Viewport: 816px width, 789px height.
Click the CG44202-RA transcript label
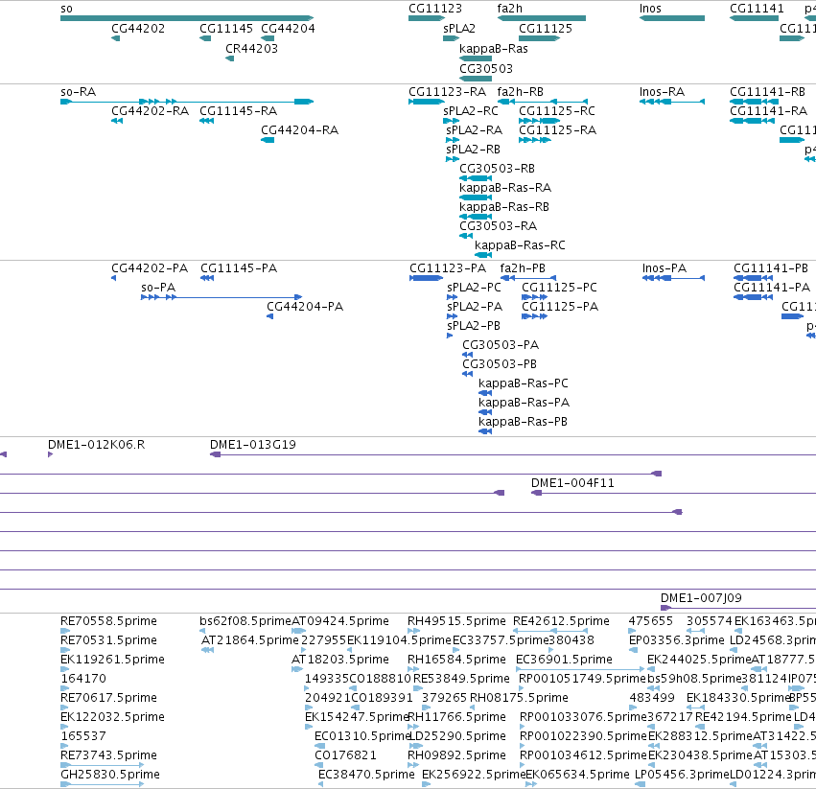150,111
